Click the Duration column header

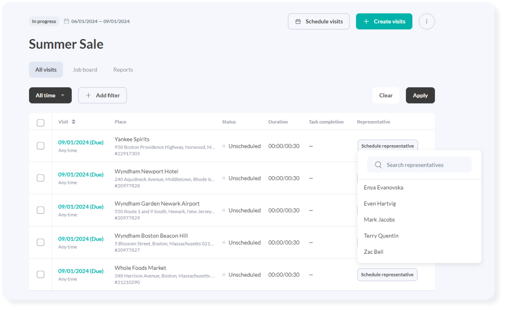point(278,122)
